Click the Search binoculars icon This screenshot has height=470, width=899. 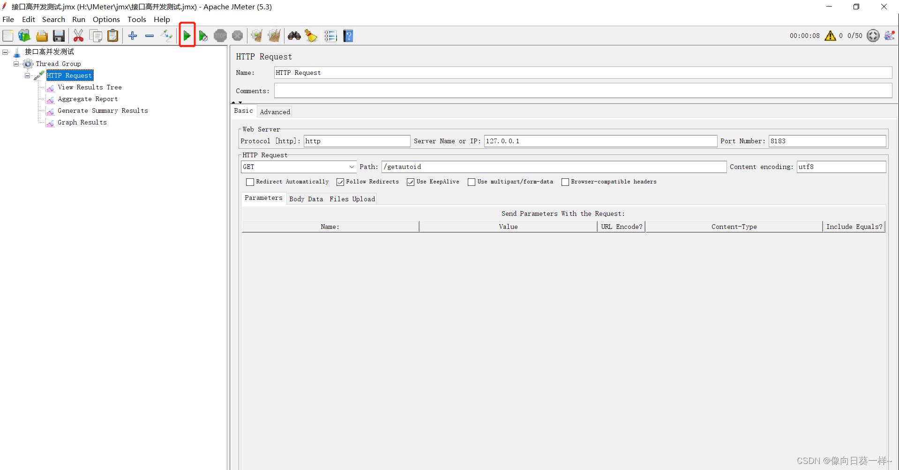(294, 36)
